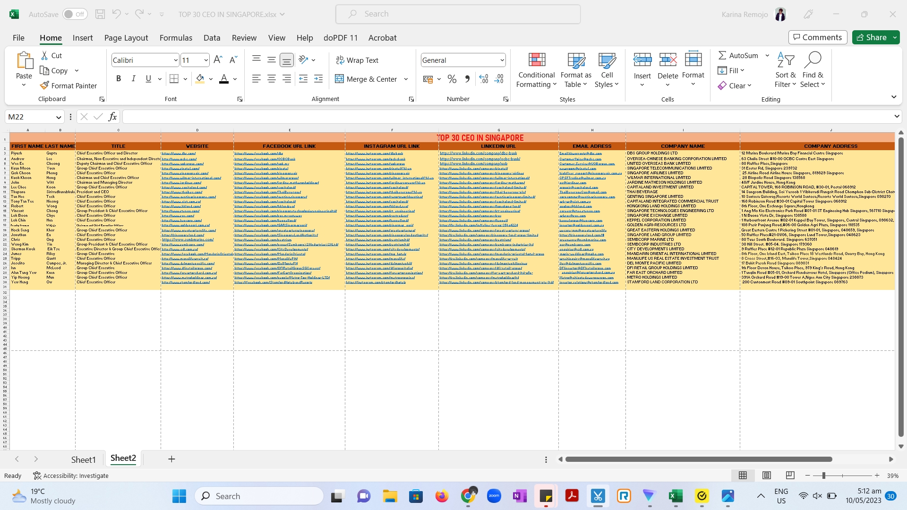The width and height of the screenshot is (907, 510).
Task: Expand Conditional Formatting menu
Action: (537, 70)
